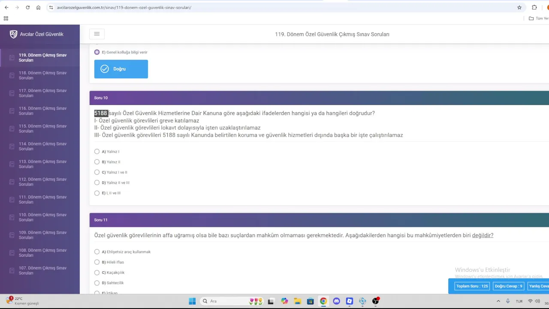The width and height of the screenshot is (549, 309).
Task: Switch to Chrome on the taskbar
Action: (x=323, y=301)
